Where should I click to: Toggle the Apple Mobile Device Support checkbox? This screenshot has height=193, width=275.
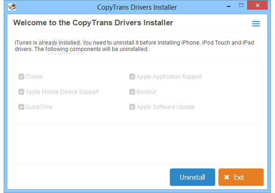click(x=21, y=92)
